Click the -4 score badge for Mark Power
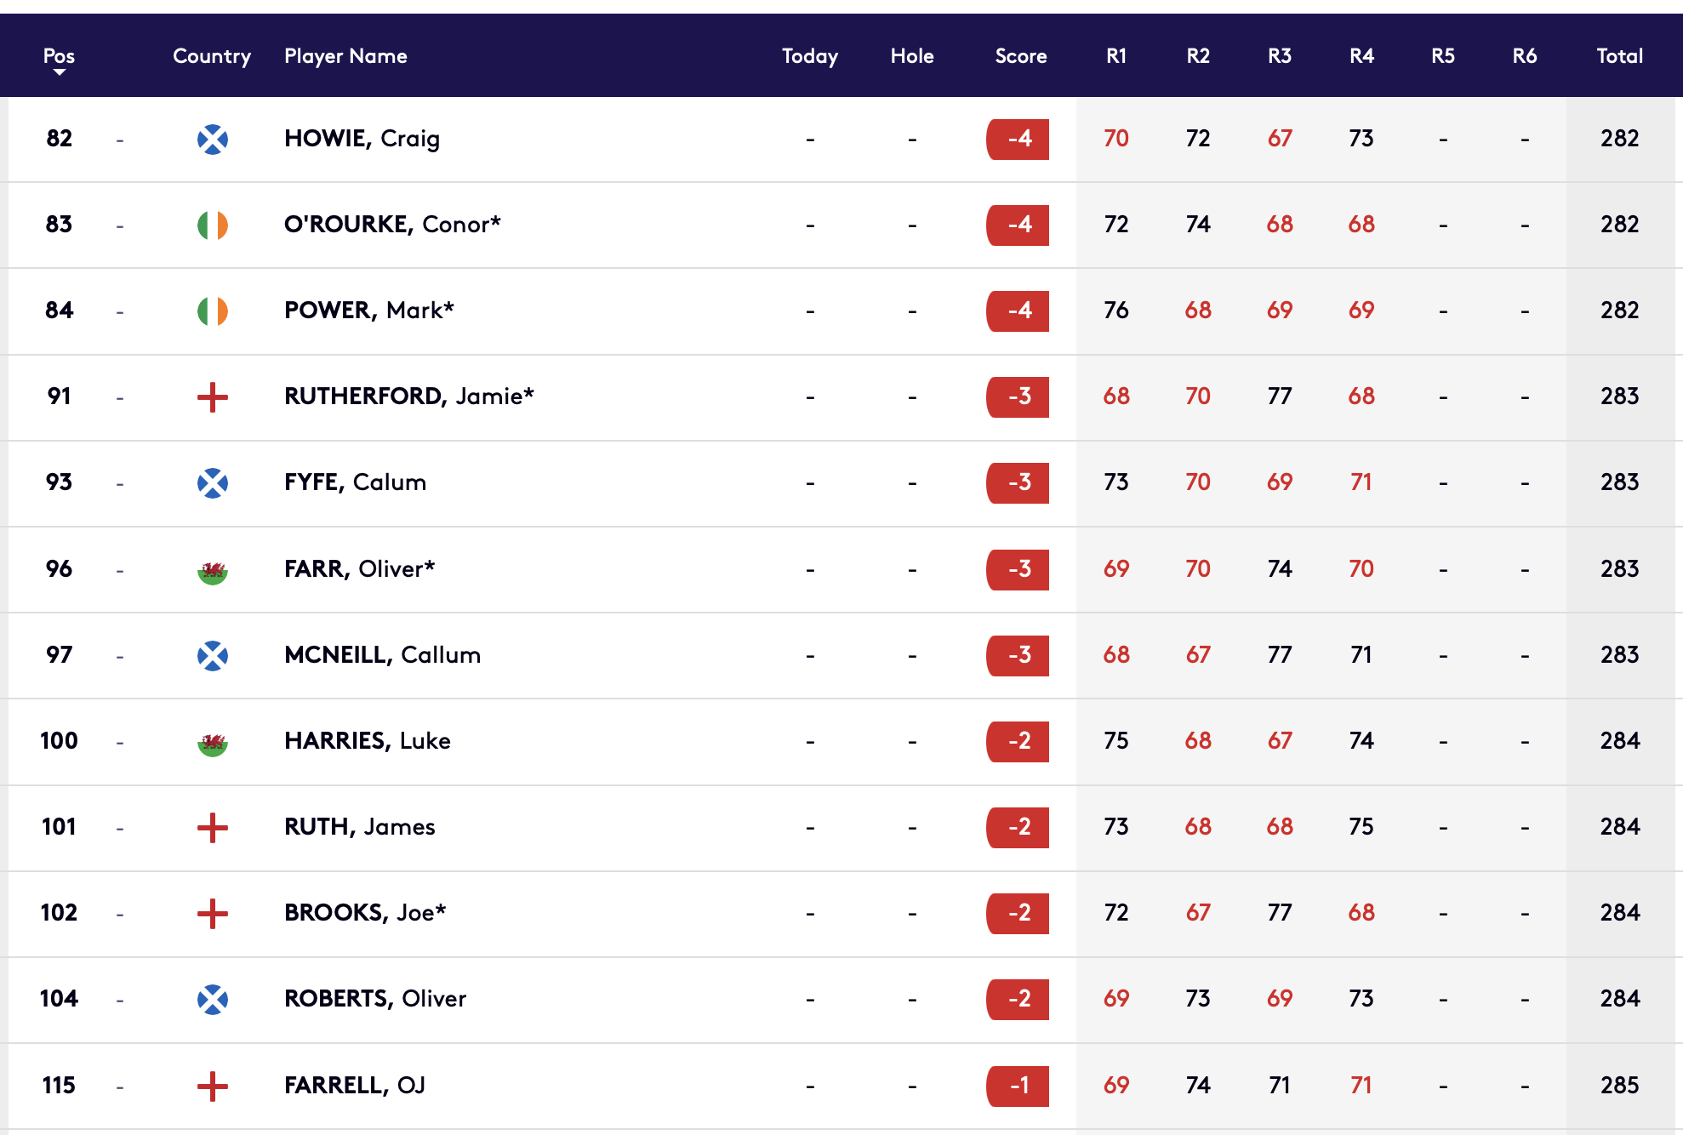1683x1135 pixels. 1018,311
